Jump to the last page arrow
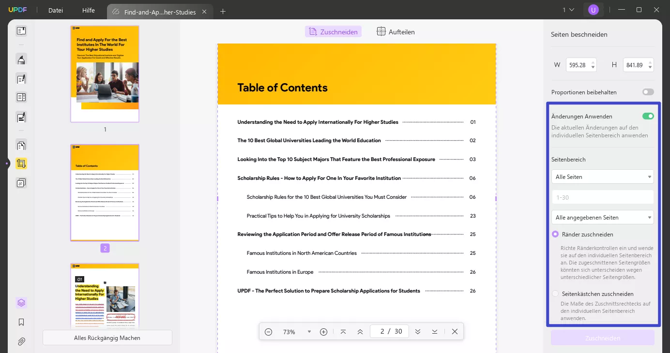Viewport: 670px width, 353px height. coord(435,332)
